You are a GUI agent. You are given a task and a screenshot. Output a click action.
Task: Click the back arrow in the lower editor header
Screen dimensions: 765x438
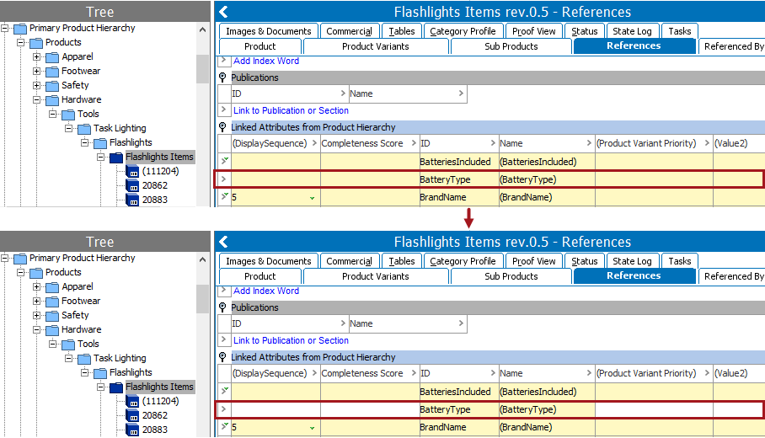(x=223, y=242)
